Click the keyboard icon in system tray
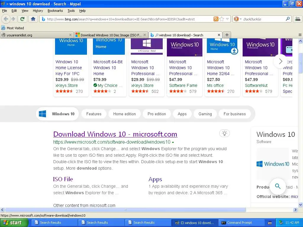Viewport: 303px width, 227px height. point(270,223)
